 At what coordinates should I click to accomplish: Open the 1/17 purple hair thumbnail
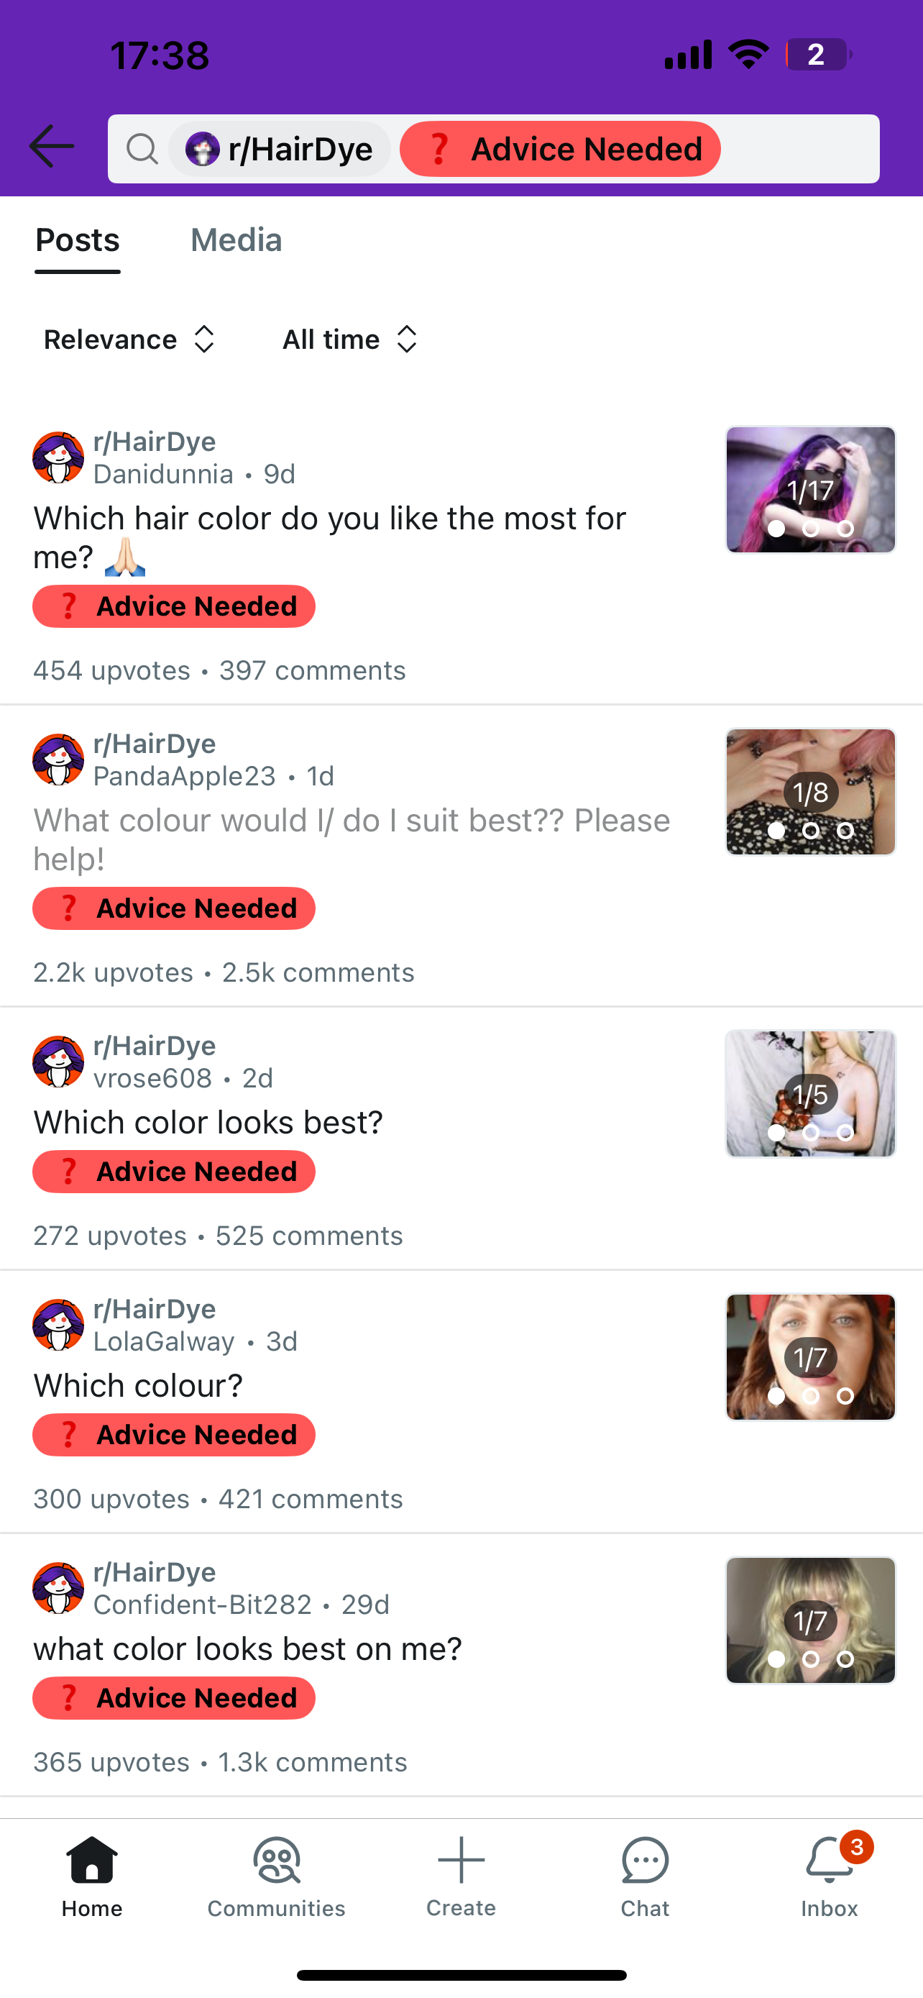811,489
